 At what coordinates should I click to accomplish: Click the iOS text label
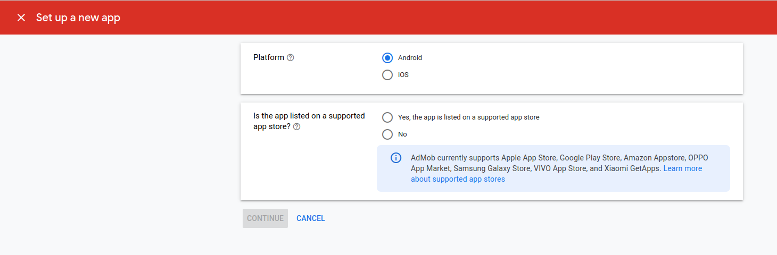403,75
